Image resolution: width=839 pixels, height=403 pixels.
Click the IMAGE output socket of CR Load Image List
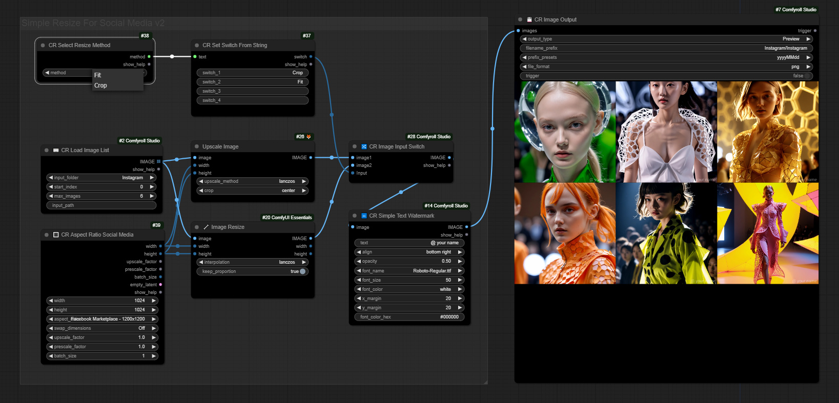click(x=159, y=161)
